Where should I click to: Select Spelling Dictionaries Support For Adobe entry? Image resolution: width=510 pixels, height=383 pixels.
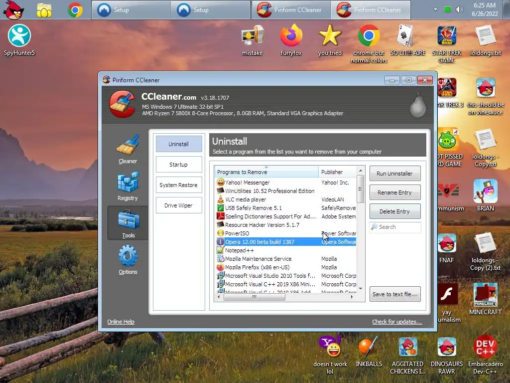(x=285, y=216)
